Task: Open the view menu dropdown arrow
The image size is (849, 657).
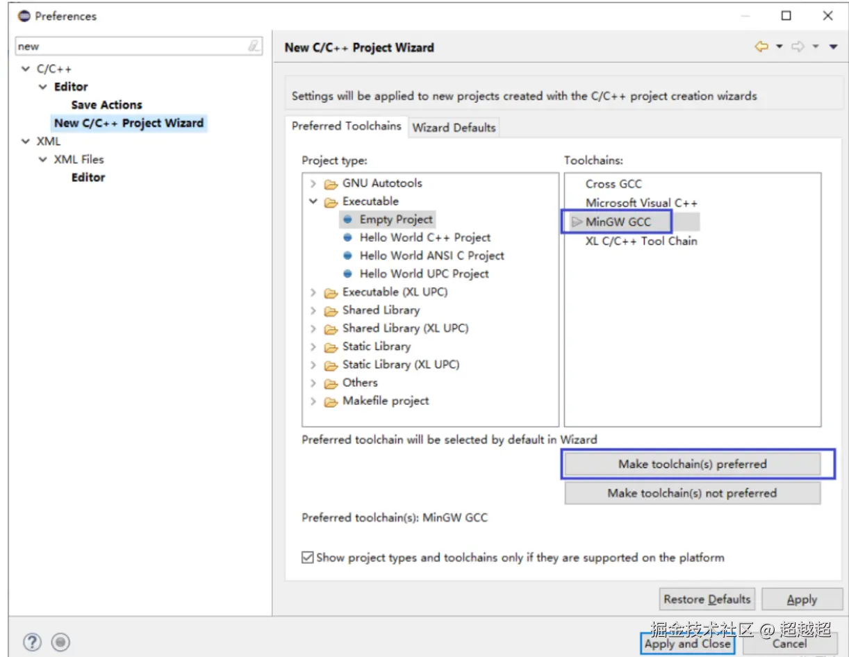Action: click(x=834, y=47)
